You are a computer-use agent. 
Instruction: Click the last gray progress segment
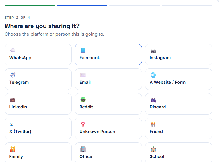tap(187, 6)
